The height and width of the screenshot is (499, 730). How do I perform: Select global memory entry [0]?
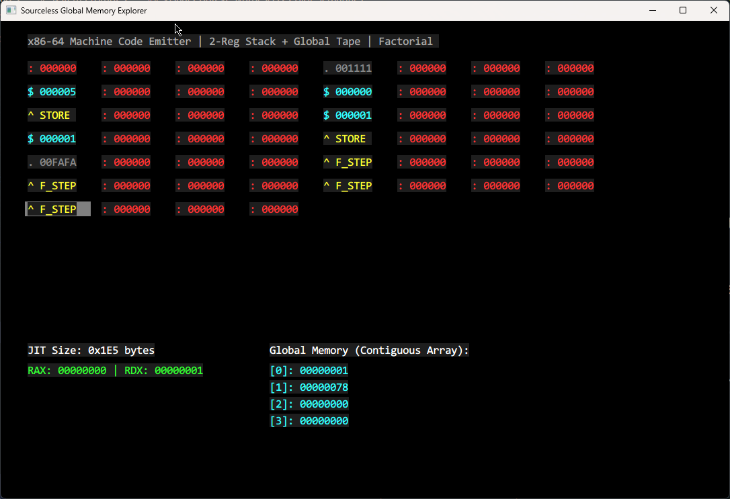click(309, 371)
